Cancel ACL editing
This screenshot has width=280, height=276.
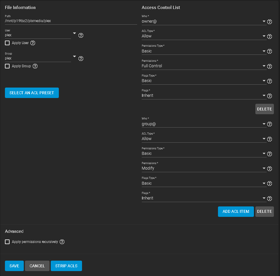point(37,266)
